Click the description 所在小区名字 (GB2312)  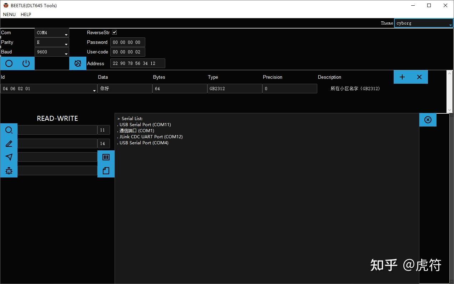pyautogui.click(x=355, y=89)
